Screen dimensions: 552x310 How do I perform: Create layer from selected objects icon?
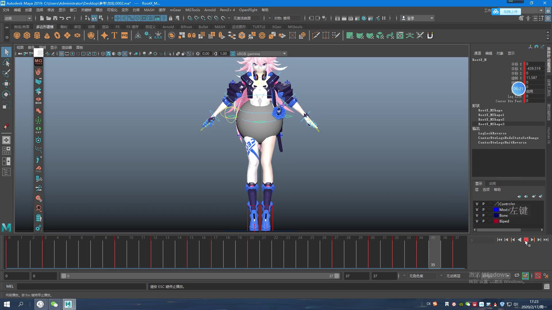(x=540, y=196)
